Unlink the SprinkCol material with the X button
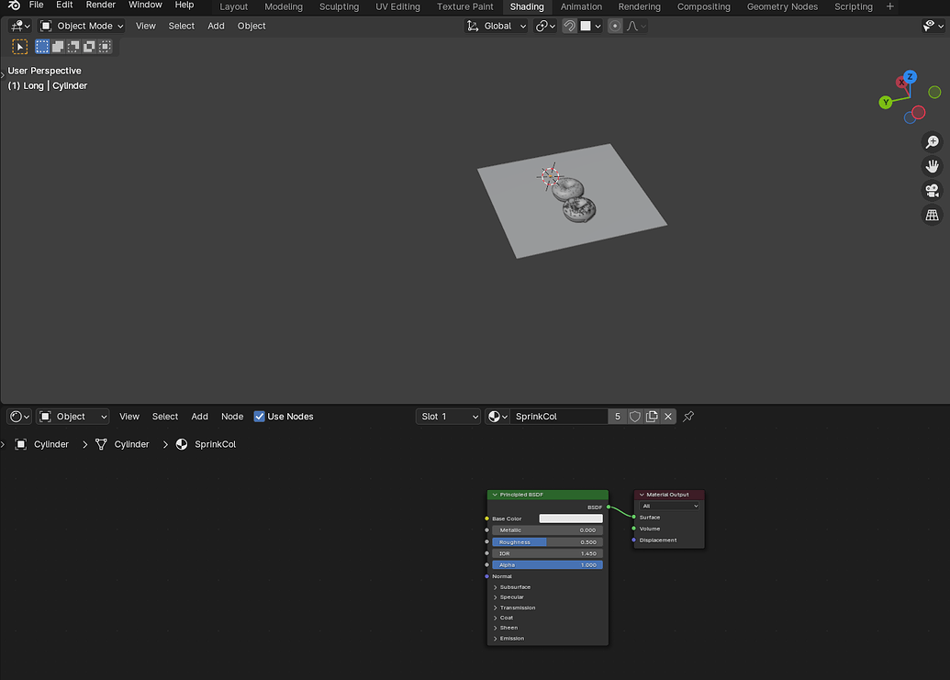 coord(668,416)
